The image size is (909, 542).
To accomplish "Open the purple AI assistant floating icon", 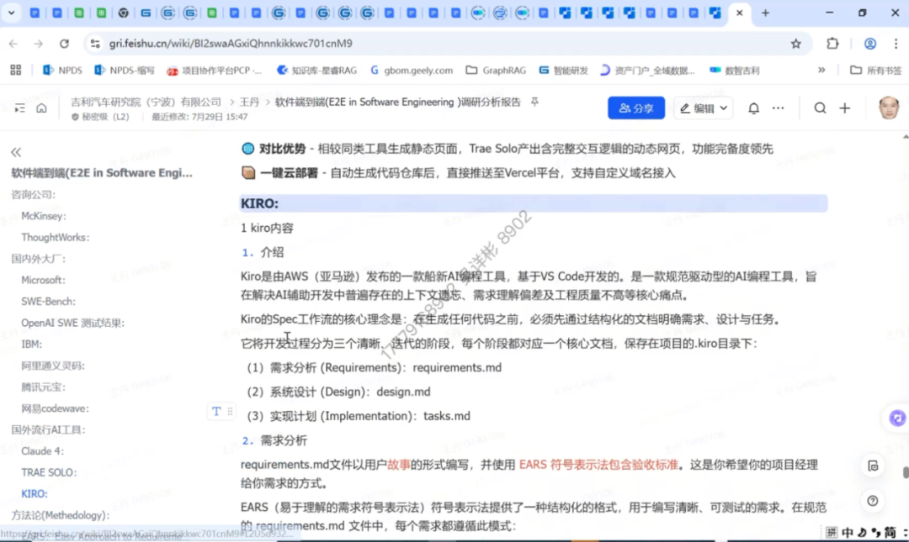I will tap(897, 418).
